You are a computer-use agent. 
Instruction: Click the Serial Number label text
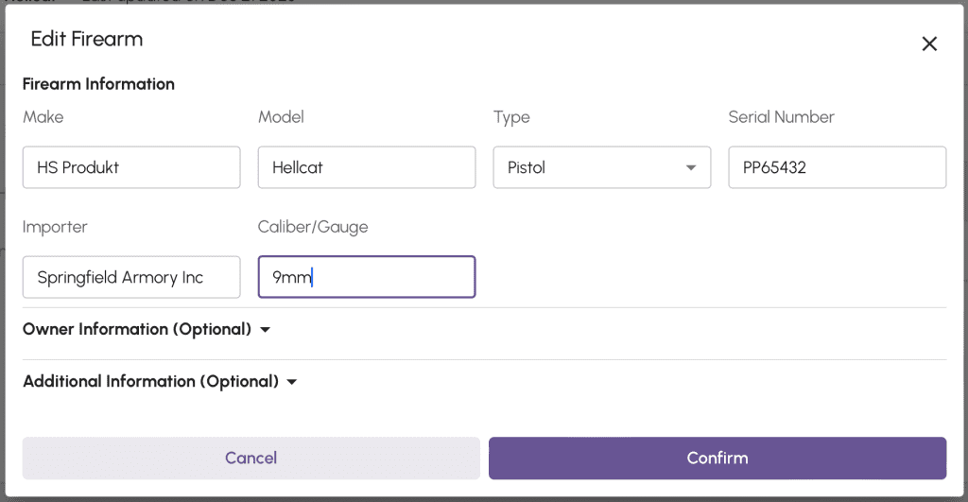coord(781,117)
